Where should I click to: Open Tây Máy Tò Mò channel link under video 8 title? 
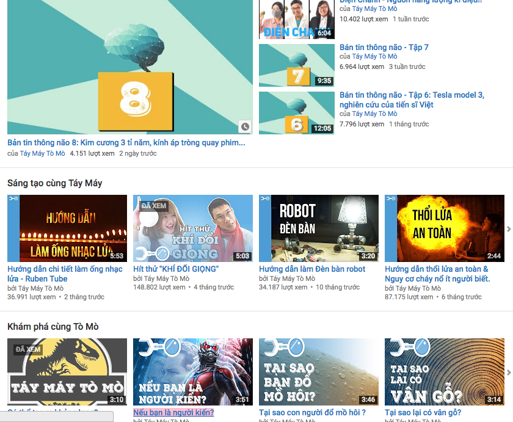[42, 153]
